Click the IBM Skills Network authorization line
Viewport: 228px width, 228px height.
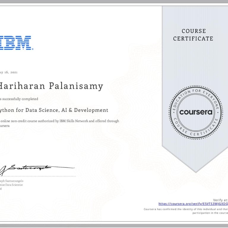click(x=59, y=121)
